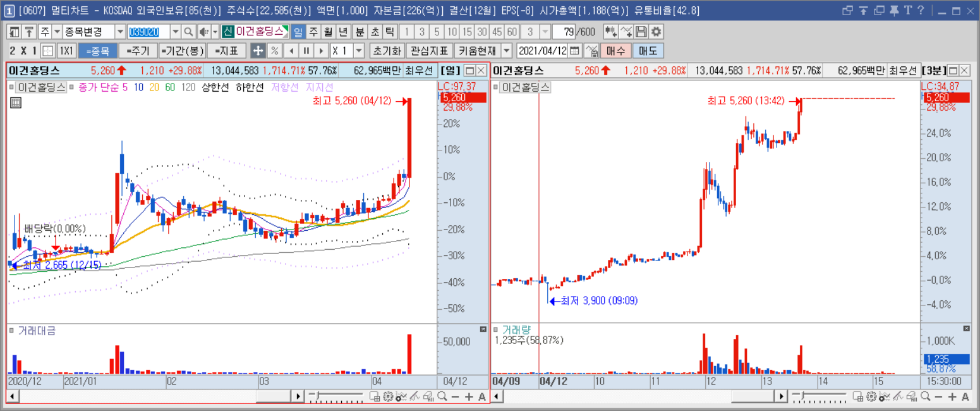980x411 pixels.
Task: Click the chart grid layout icon
Action: [x=48, y=51]
